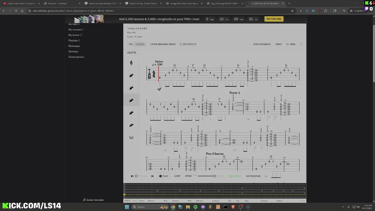Image resolution: width=375 pixels, height=211 pixels.
Task: Open a new browser tab
Action: click(289, 4)
